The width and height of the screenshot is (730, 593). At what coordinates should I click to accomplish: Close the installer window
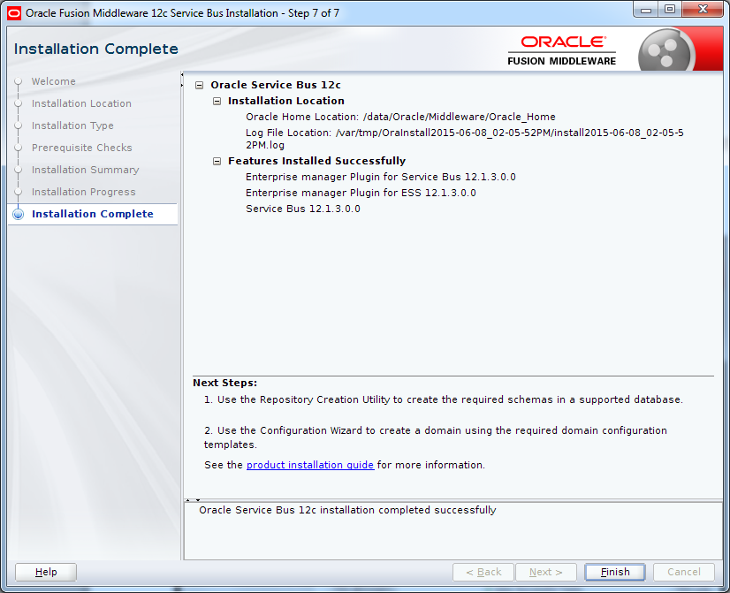pyautogui.click(x=703, y=10)
